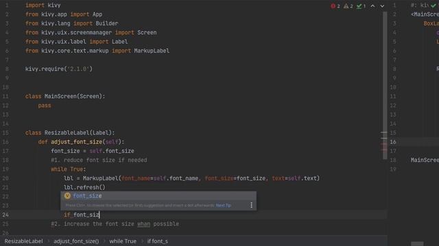The height and width of the screenshot is (246, 439).
Task: Open the errors count indicator
Action: [x=335, y=6]
